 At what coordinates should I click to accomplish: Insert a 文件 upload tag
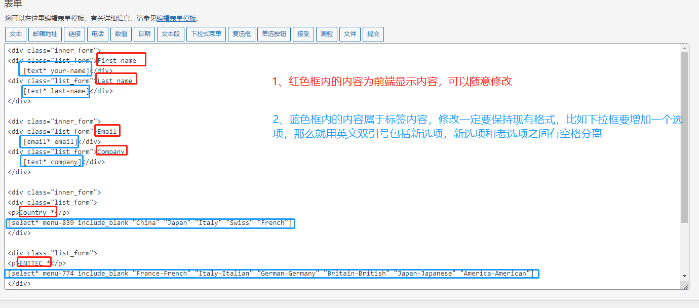[350, 34]
